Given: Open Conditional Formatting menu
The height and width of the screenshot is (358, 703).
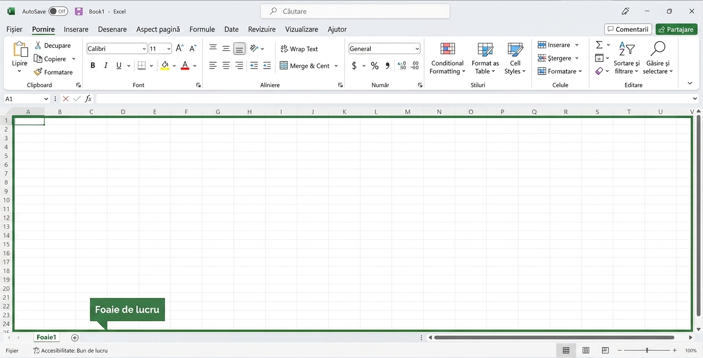Looking at the screenshot, I should [447, 58].
